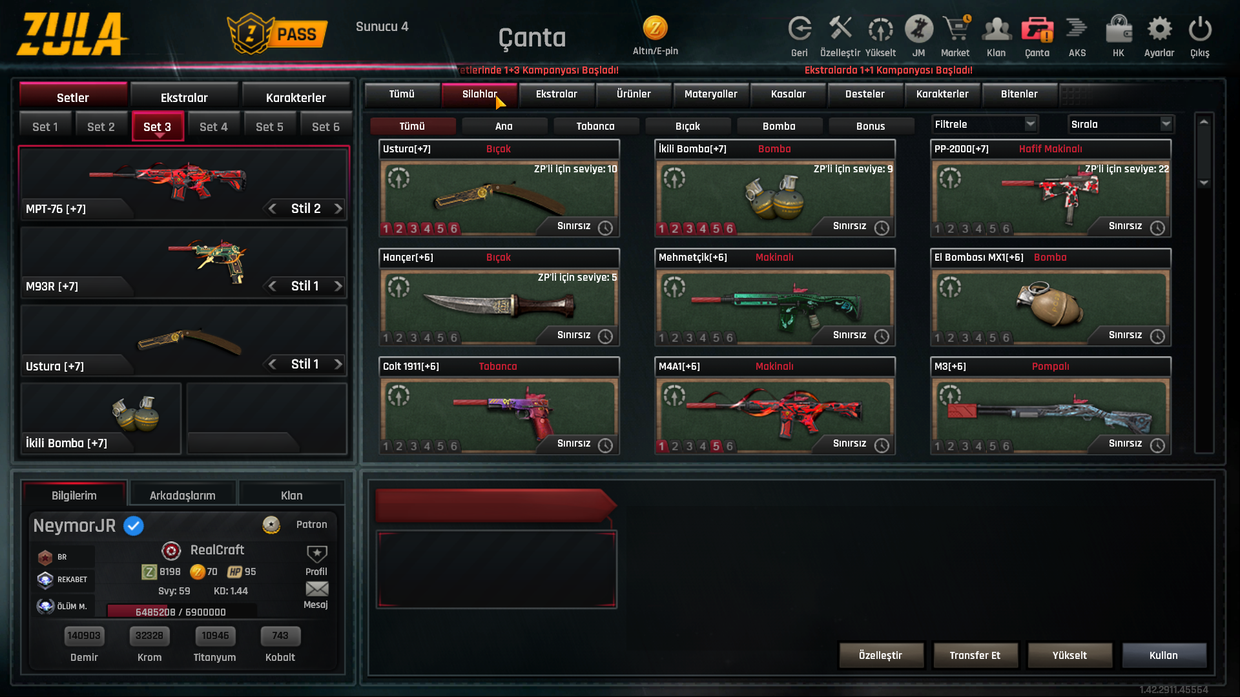Toggle slot 5 on M4A1[+6] card

coord(716,446)
